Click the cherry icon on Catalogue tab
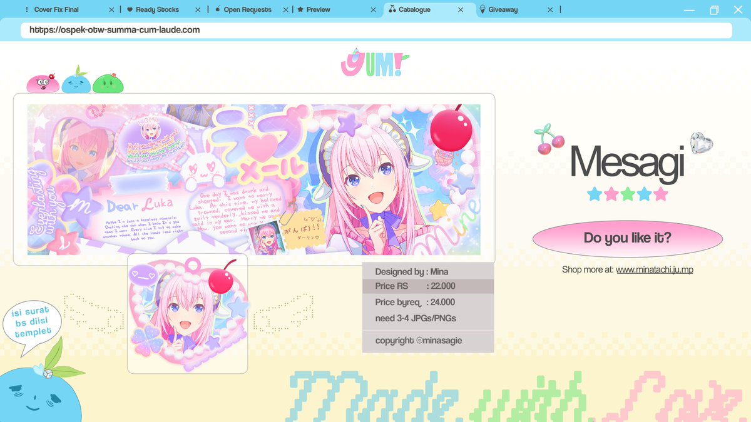 [392, 10]
